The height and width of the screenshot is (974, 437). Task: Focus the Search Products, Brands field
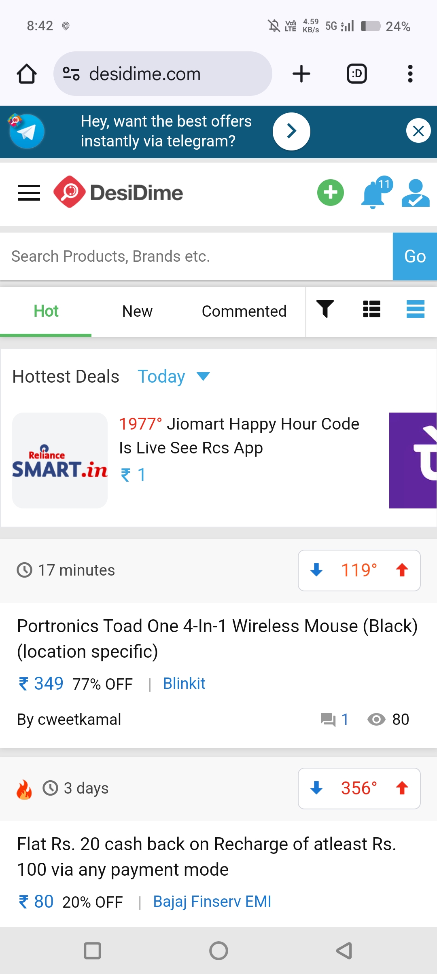196,256
